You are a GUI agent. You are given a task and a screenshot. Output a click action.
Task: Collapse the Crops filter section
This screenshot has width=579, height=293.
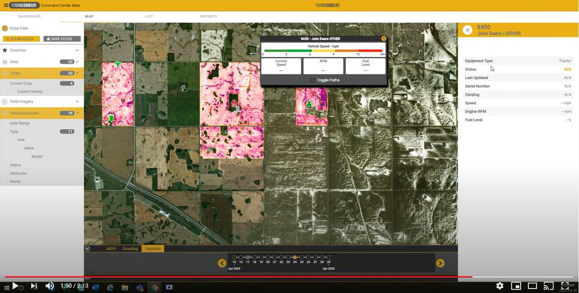point(77,73)
